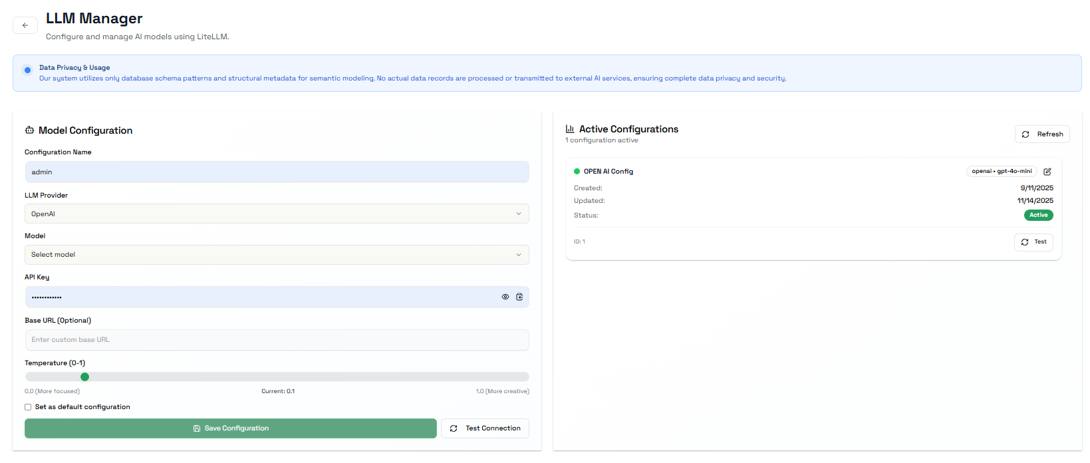This screenshot has height=463, width=1090.
Task: Open the LLM Provider dropdown
Action: (277, 214)
